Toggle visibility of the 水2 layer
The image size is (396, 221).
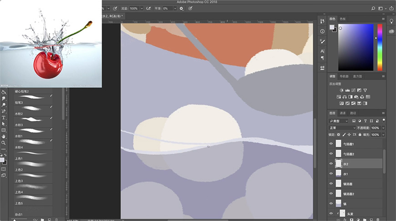(331, 164)
